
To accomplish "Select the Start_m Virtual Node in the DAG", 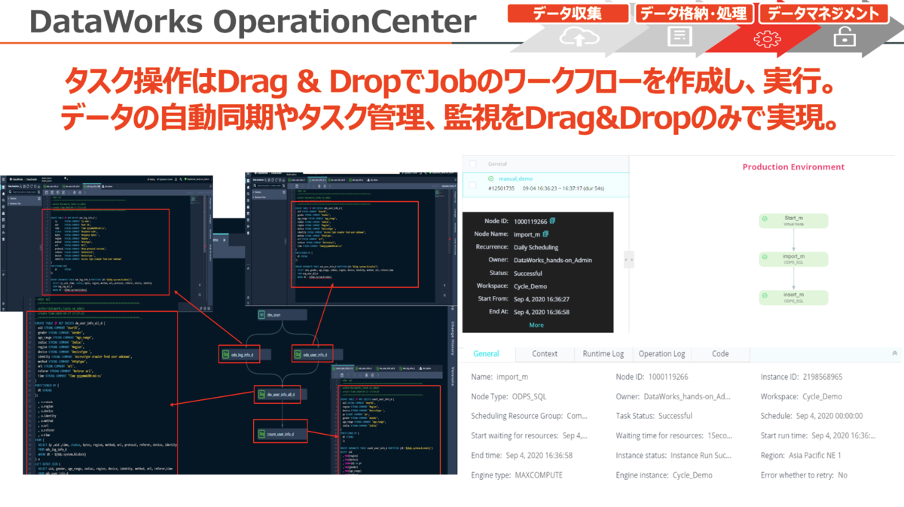I will [793, 221].
